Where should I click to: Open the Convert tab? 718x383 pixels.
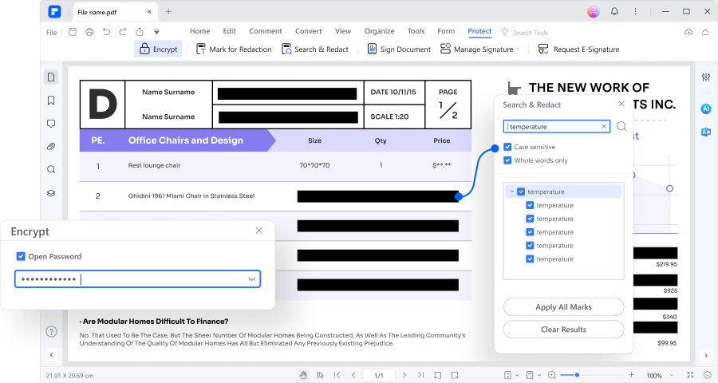[x=308, y=31]
